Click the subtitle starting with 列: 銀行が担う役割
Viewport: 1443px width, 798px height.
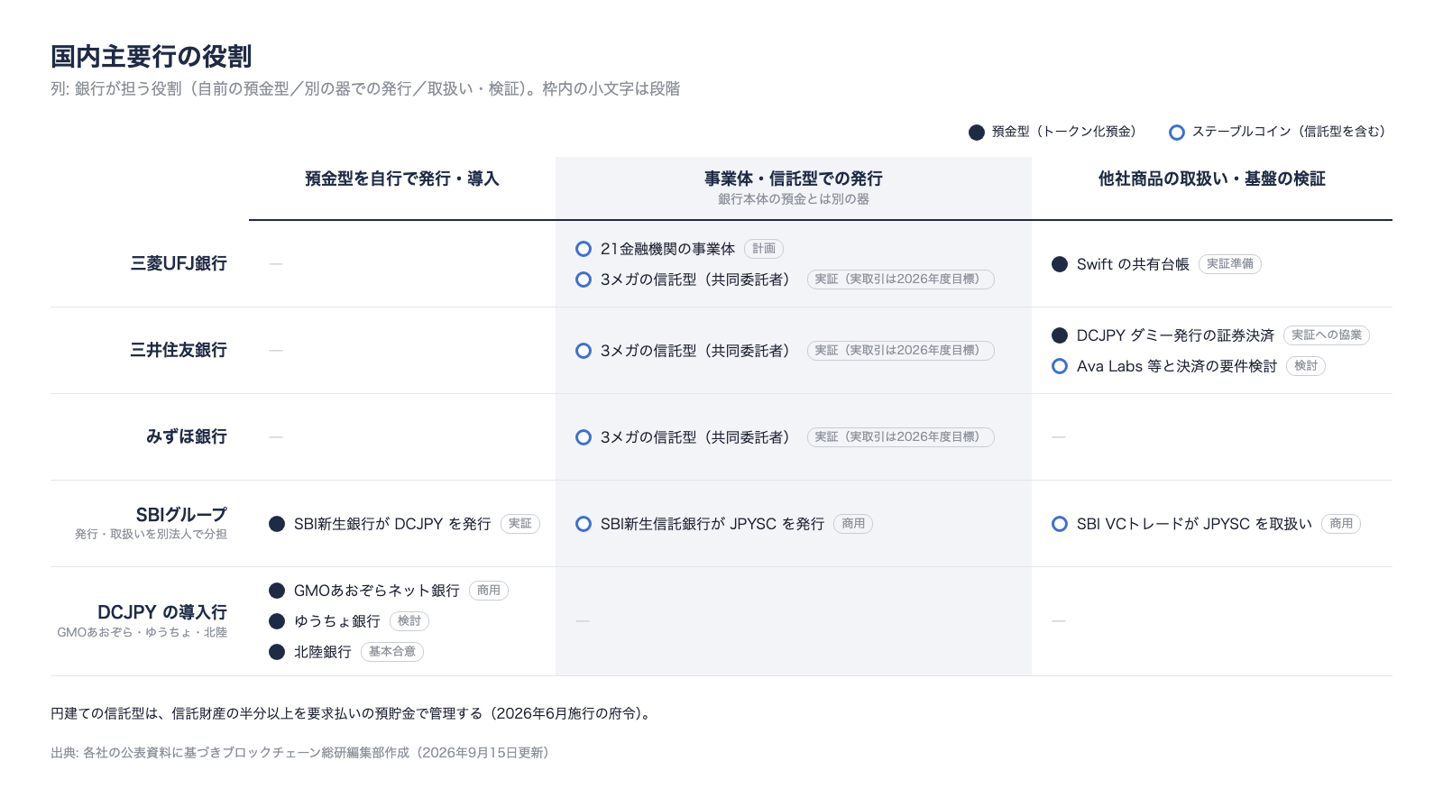click(365, 89)
